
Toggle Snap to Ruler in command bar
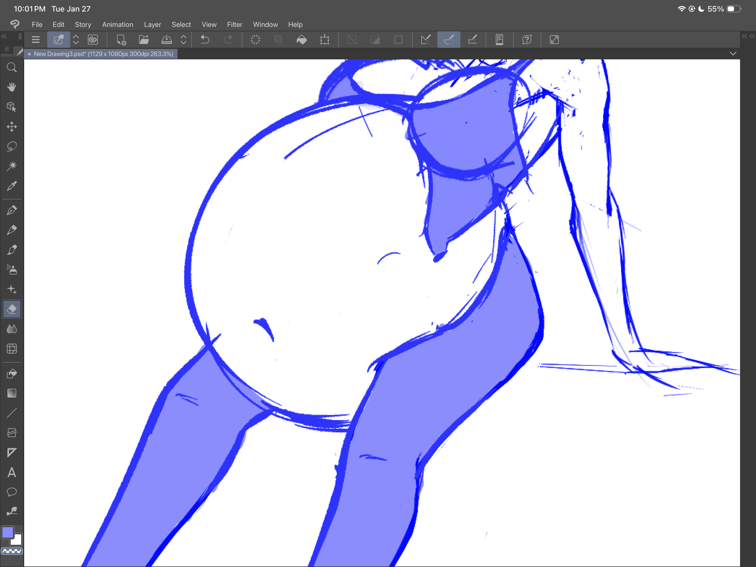[426, 40]
